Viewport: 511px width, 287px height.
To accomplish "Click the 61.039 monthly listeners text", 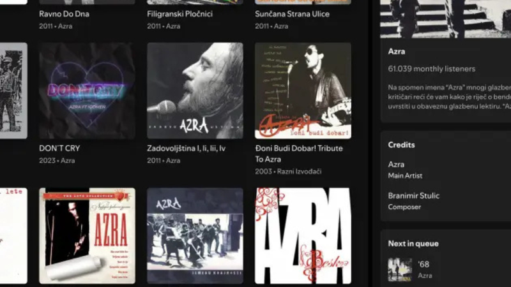I will (432, 69).
